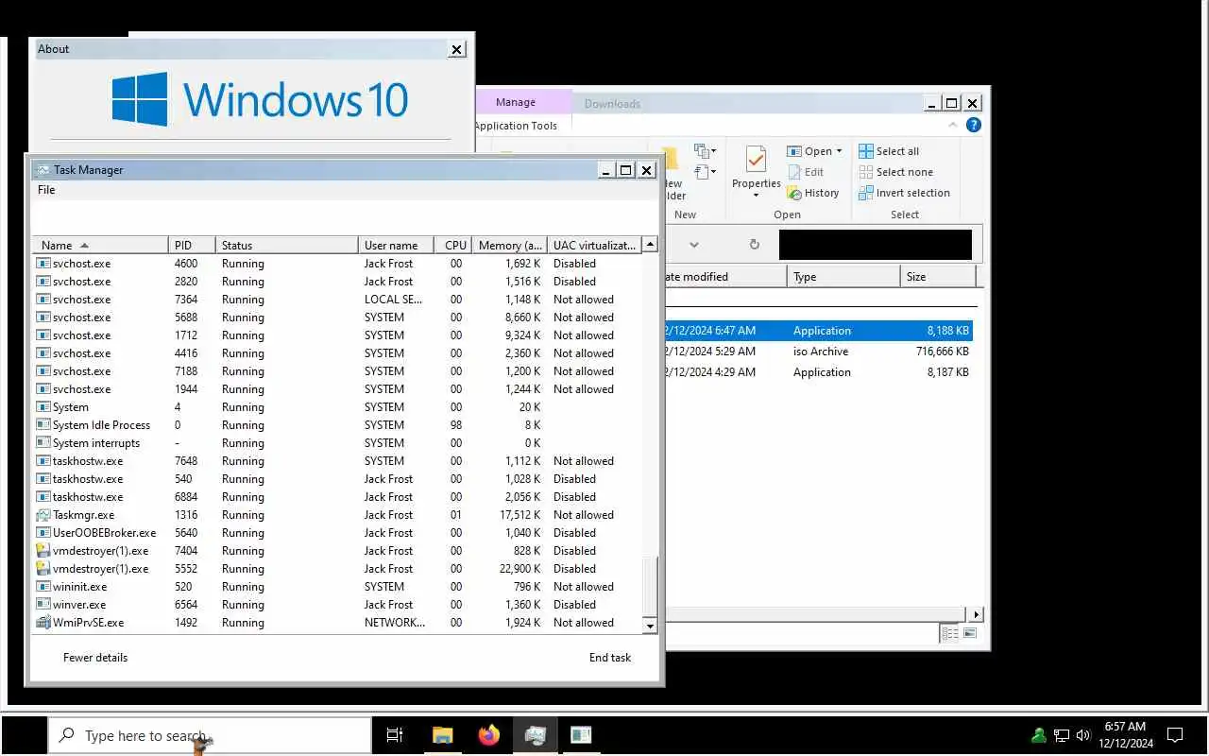The width and height of the screenshot is (1209, 756).
Task: Click the blacked-out Explorer search box
Action: [x=876, y=245]
